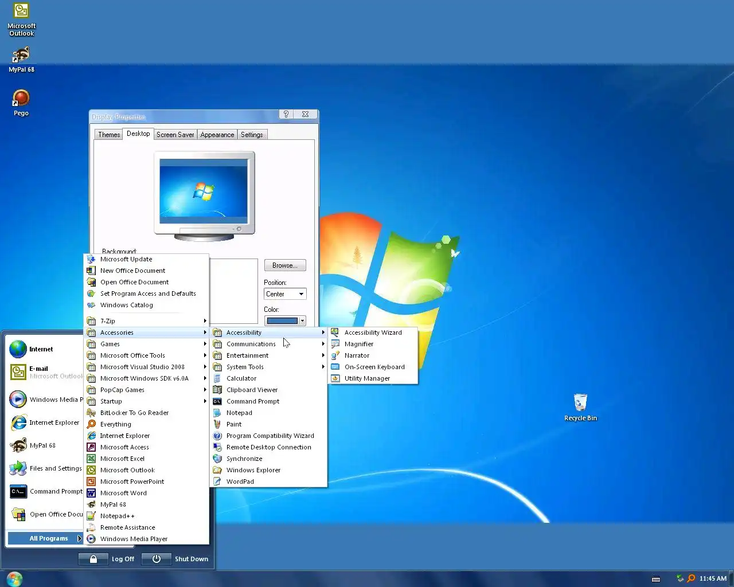Click the taskbar clock showing 11:45 AM
This screenshot has height=587, width=734.
(x=713, y=578)
